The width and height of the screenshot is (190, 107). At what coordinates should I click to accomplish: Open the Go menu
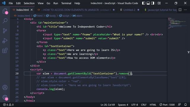pyautogui.click(x=48, y=3)
